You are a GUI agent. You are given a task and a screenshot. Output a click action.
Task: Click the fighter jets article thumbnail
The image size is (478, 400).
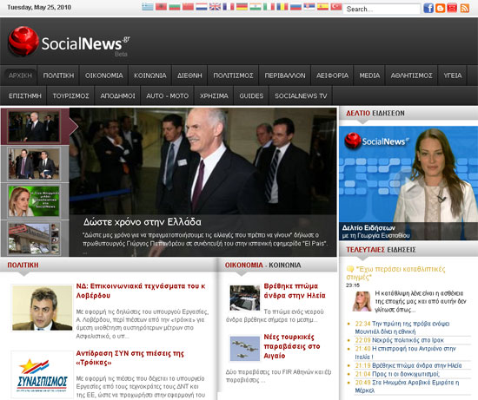coord(245,349)
